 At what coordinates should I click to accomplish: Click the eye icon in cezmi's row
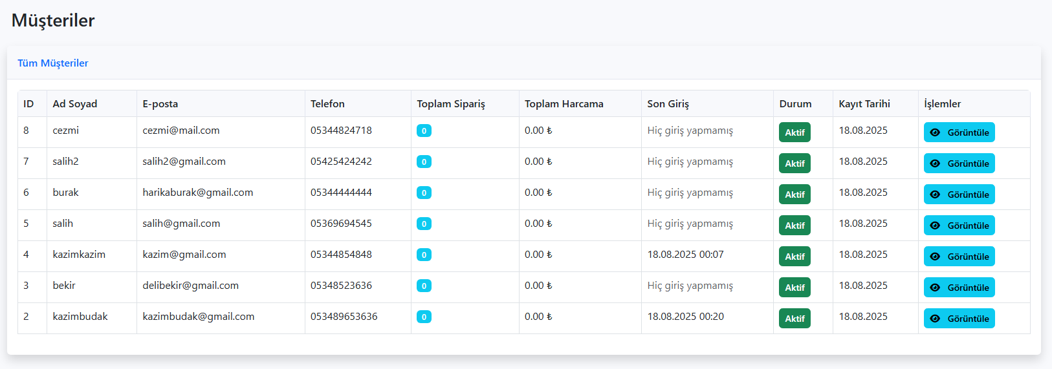tap(935, 132)
